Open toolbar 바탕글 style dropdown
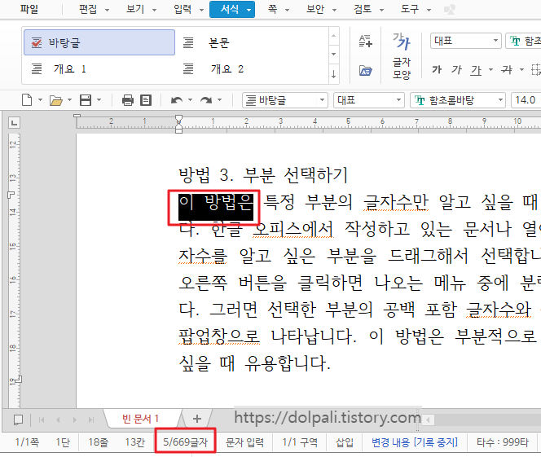Image resolution: width=541 pixels, height=457 pixels. [285, 100]
